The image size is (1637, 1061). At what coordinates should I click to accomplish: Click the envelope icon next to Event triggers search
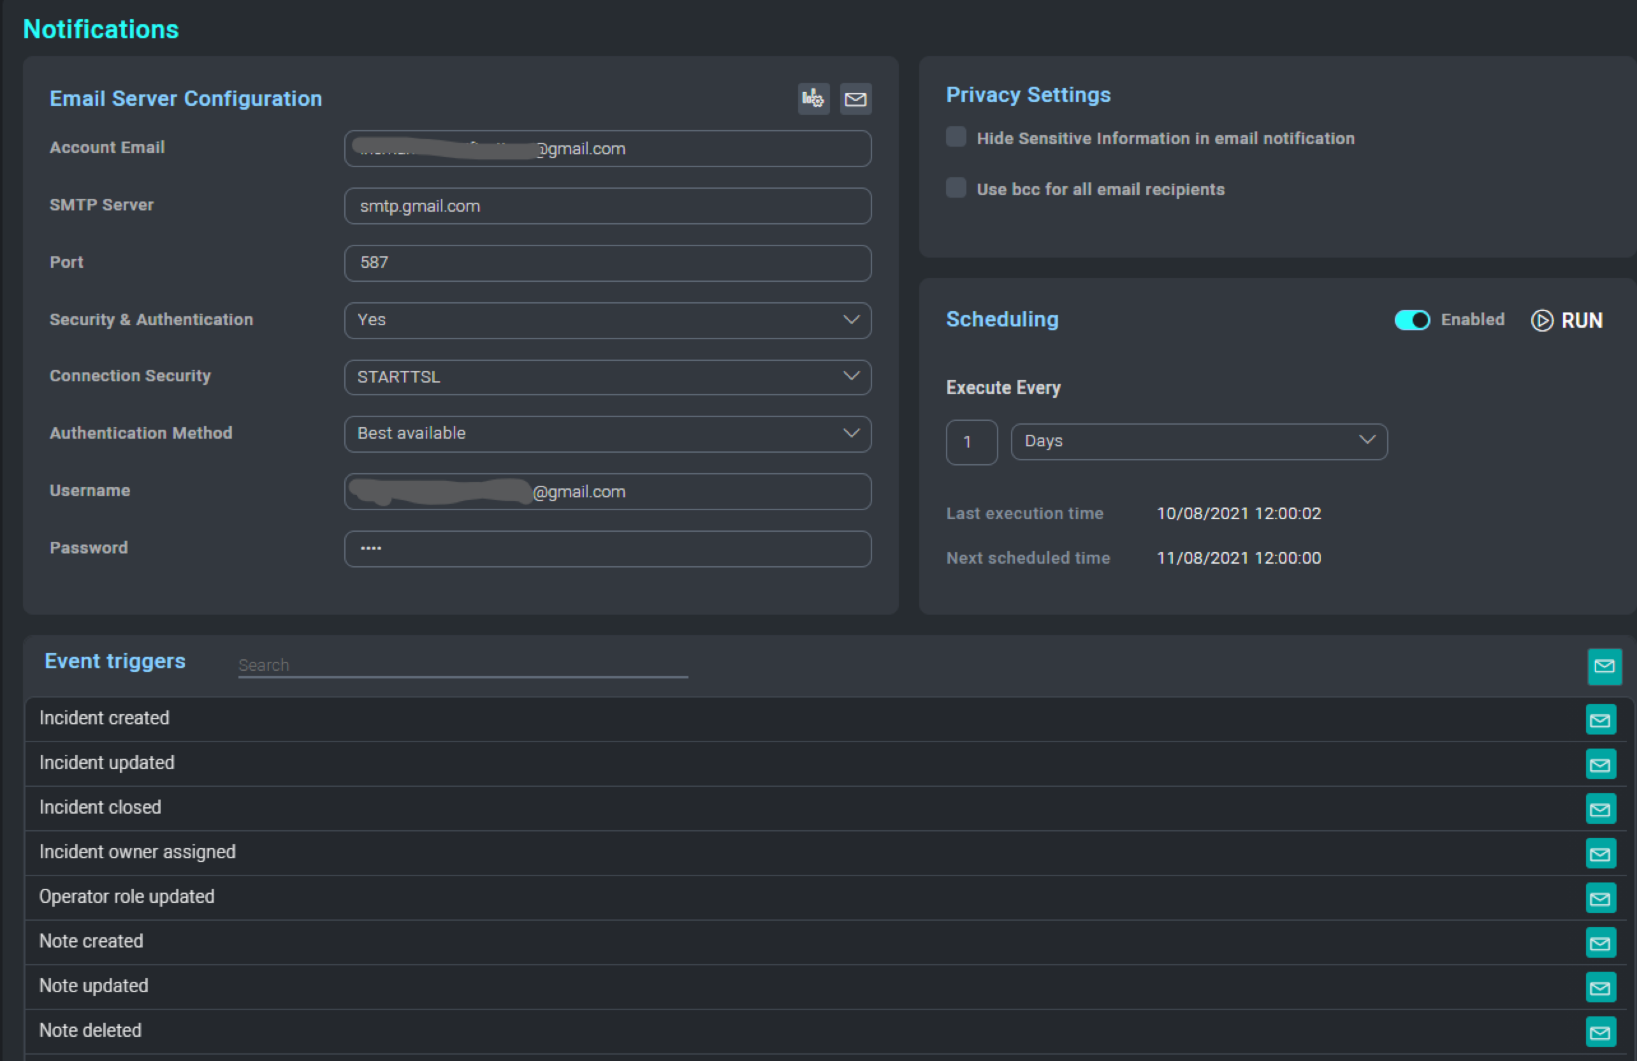pyautogui.click(x=1604, y=666)
